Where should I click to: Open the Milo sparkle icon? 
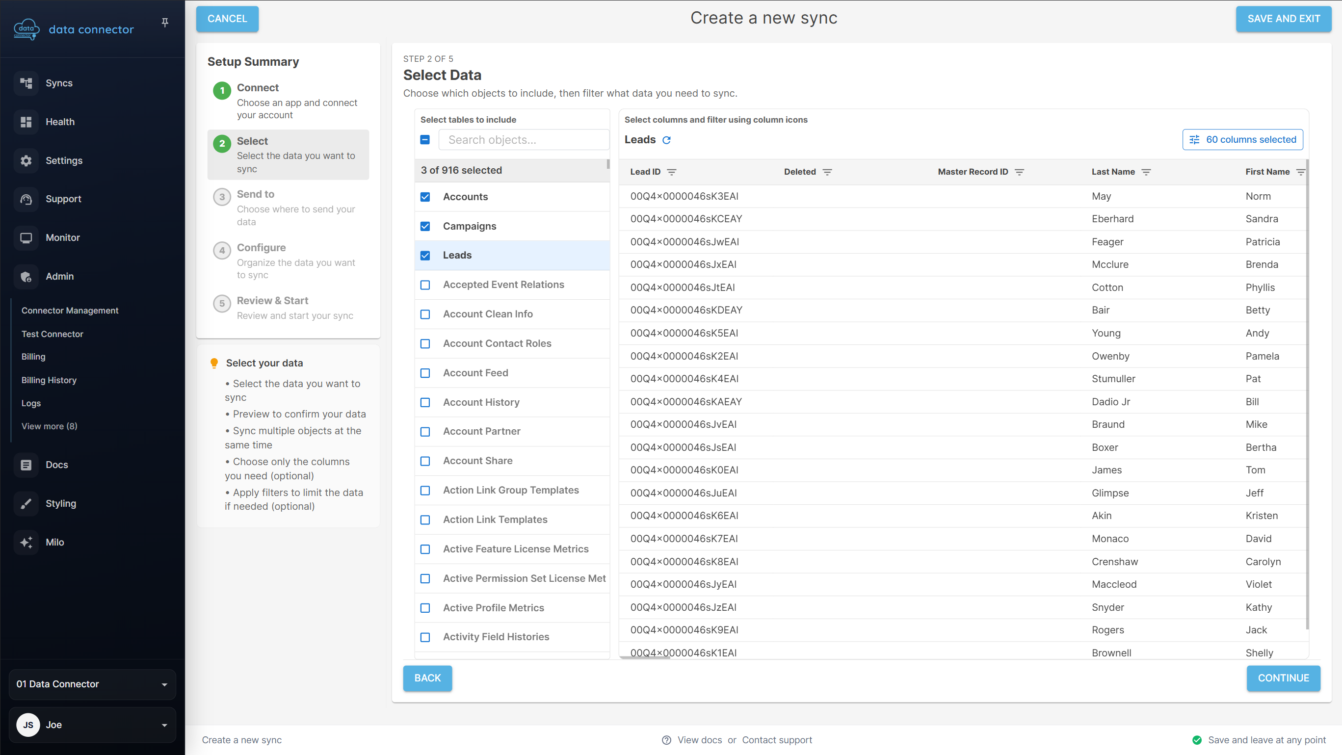26,542
